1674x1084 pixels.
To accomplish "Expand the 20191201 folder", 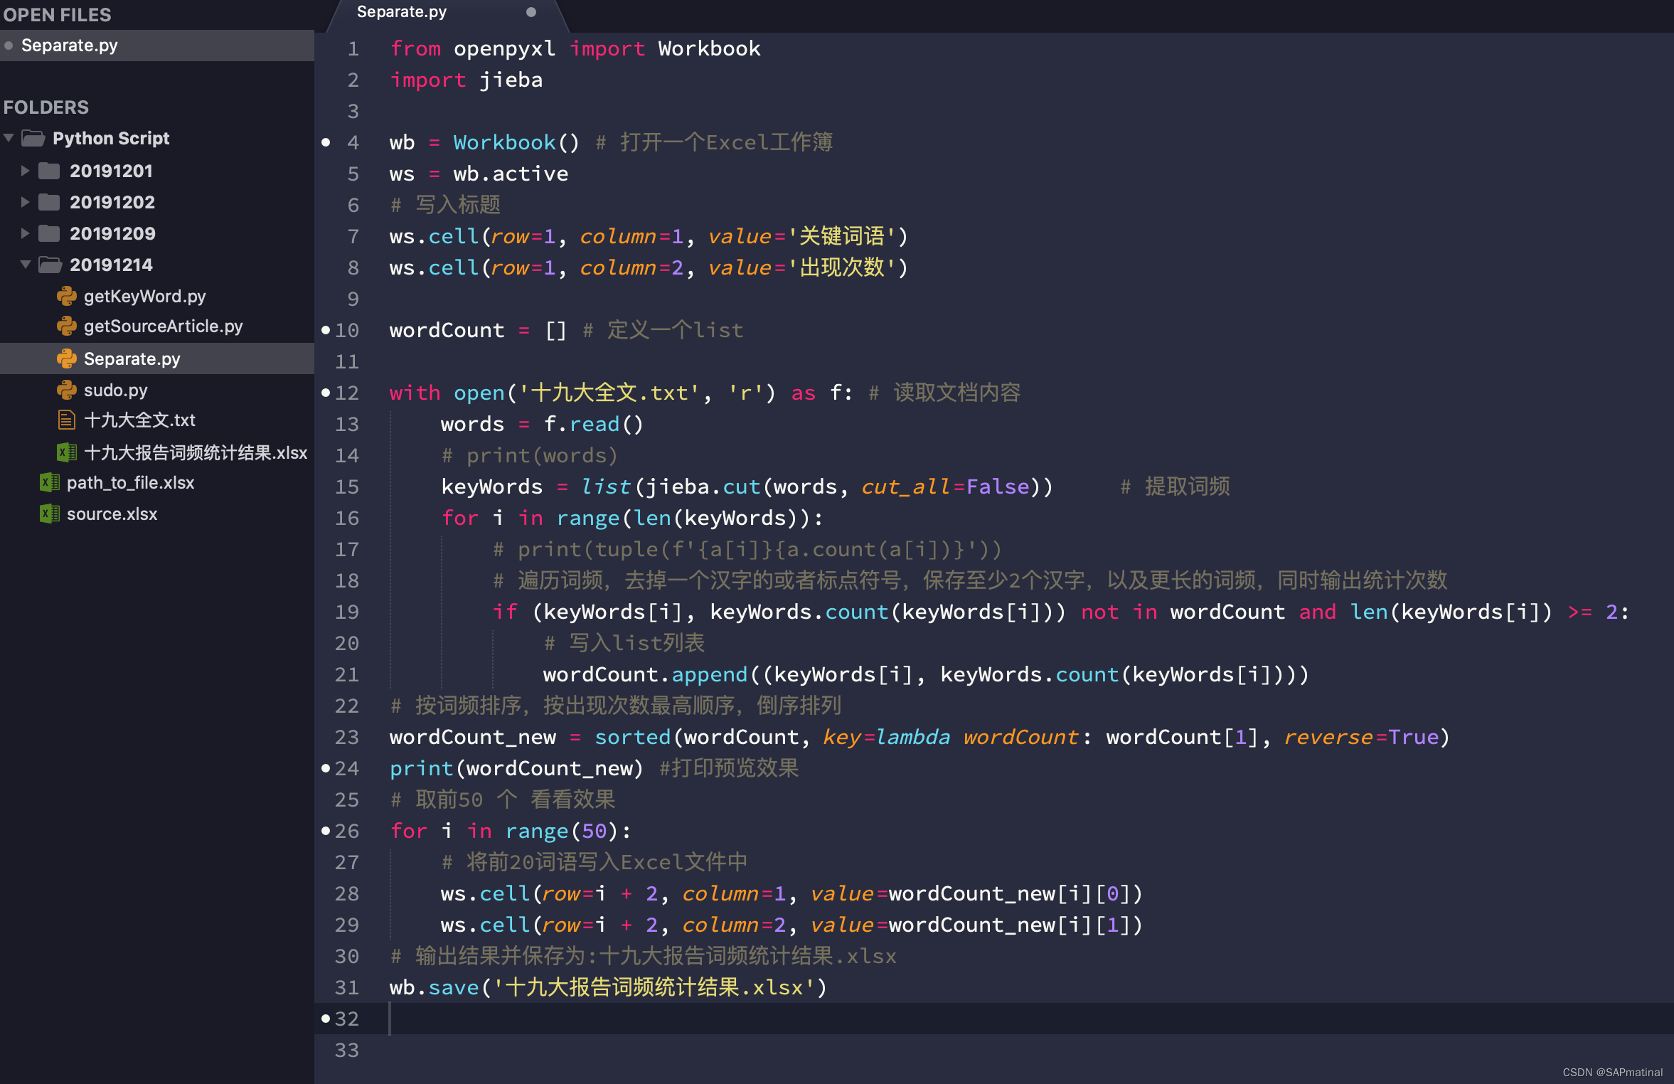I will click(x=26, y=171).
